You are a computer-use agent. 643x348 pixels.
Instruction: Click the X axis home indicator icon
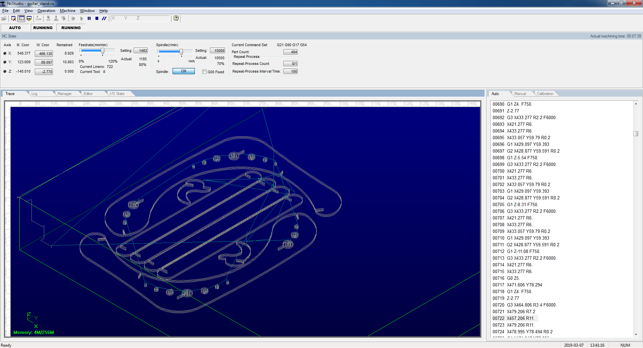[5, 54]
